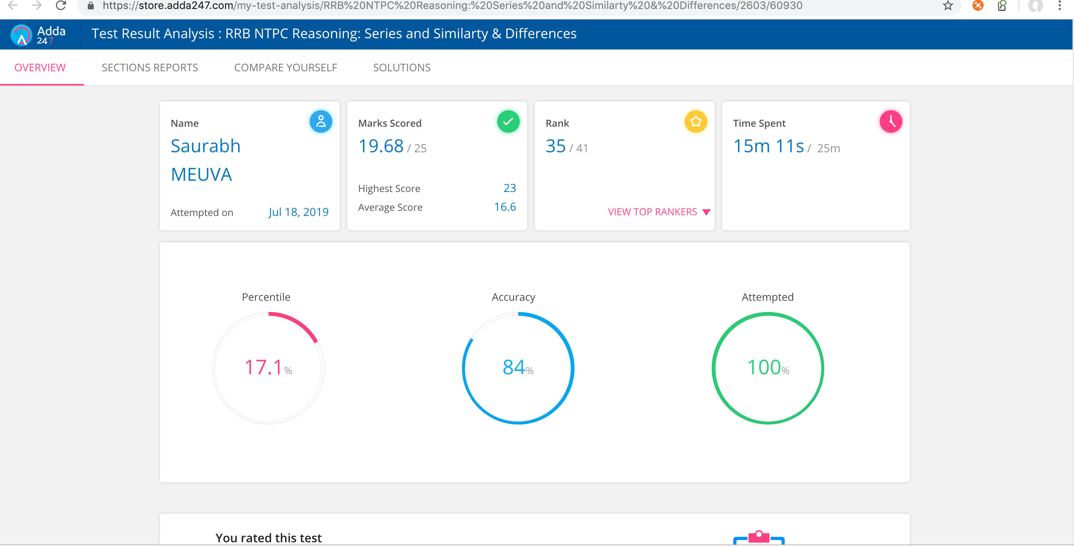Click the pink clock Time Spent icon

pos(891,122)
